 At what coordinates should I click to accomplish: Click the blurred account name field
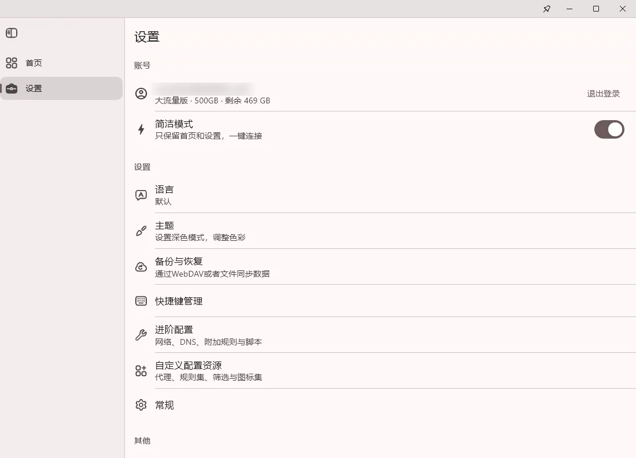pos(204,88)
